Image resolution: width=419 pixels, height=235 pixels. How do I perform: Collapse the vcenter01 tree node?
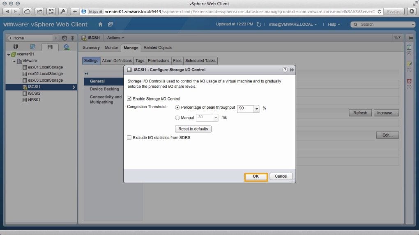(9, 55)
